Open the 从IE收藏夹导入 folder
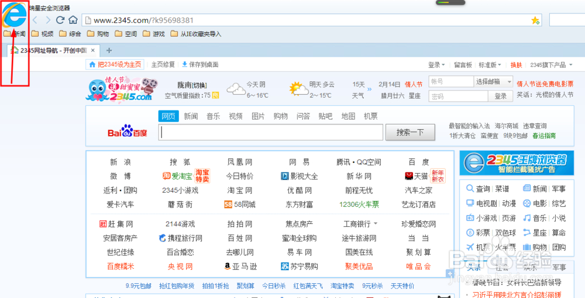The image size is (585, 298). tap(196, 34)
